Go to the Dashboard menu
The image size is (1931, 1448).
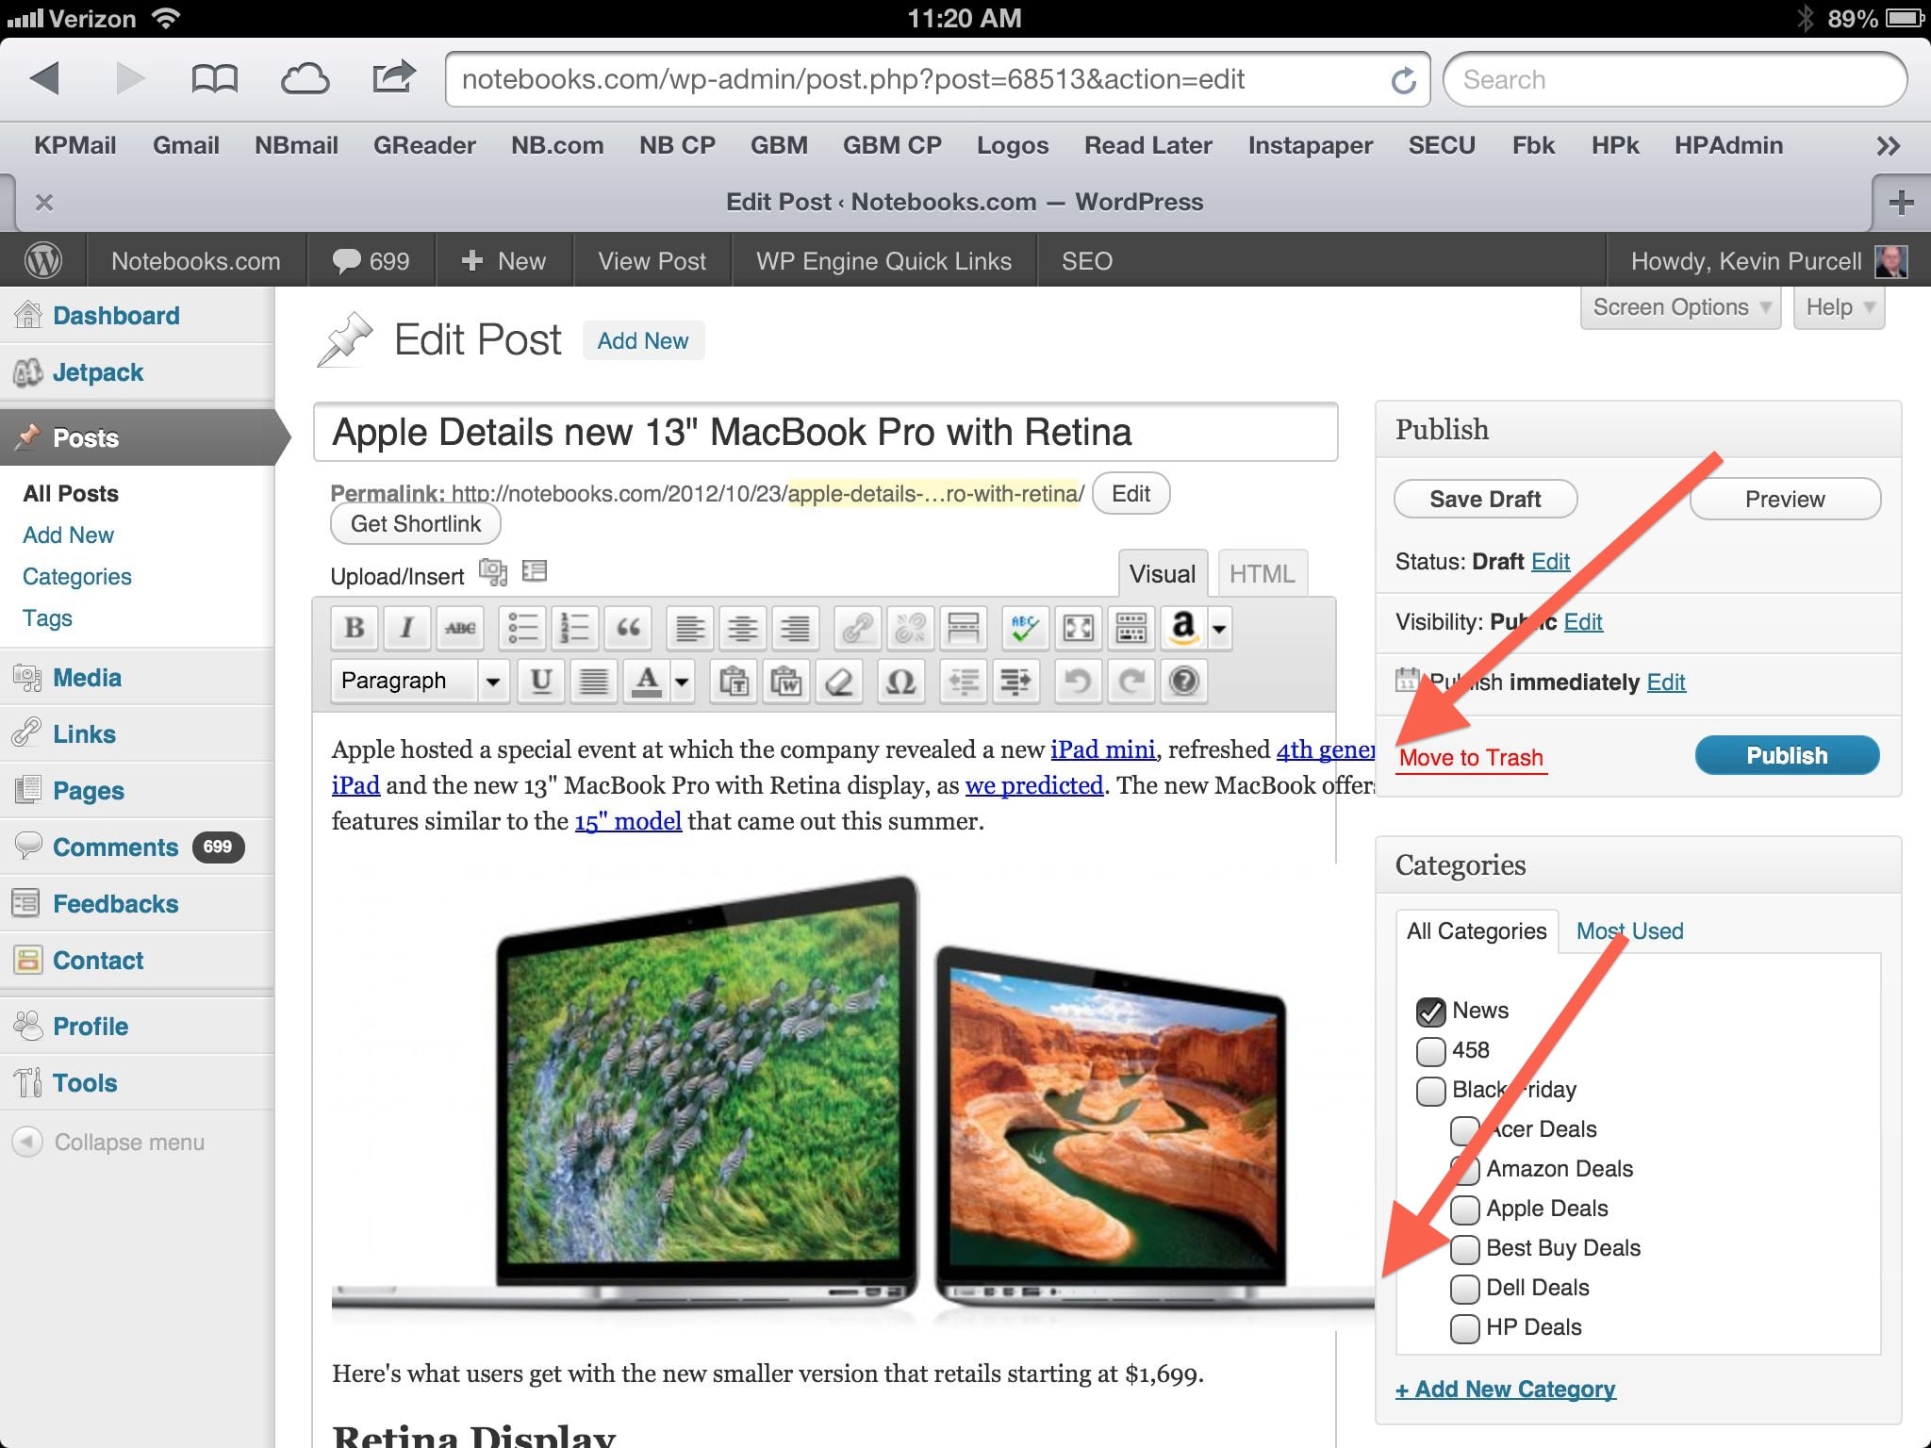(138, 316)
